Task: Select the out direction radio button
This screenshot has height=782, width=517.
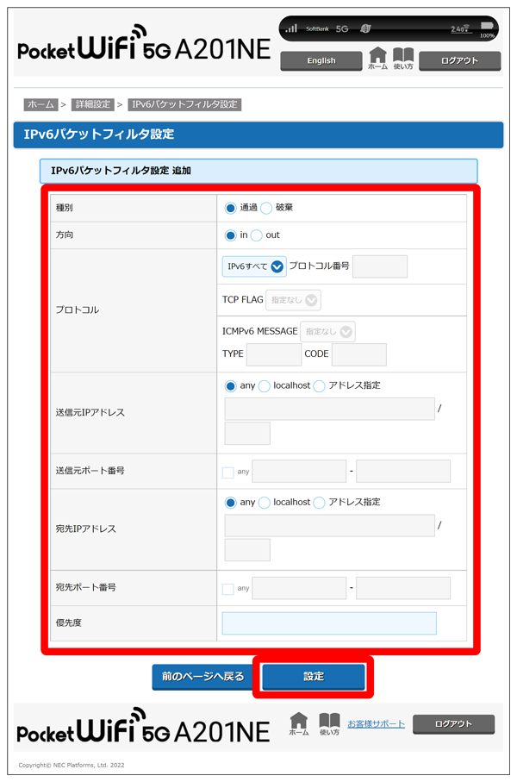Action: (257, 235)
